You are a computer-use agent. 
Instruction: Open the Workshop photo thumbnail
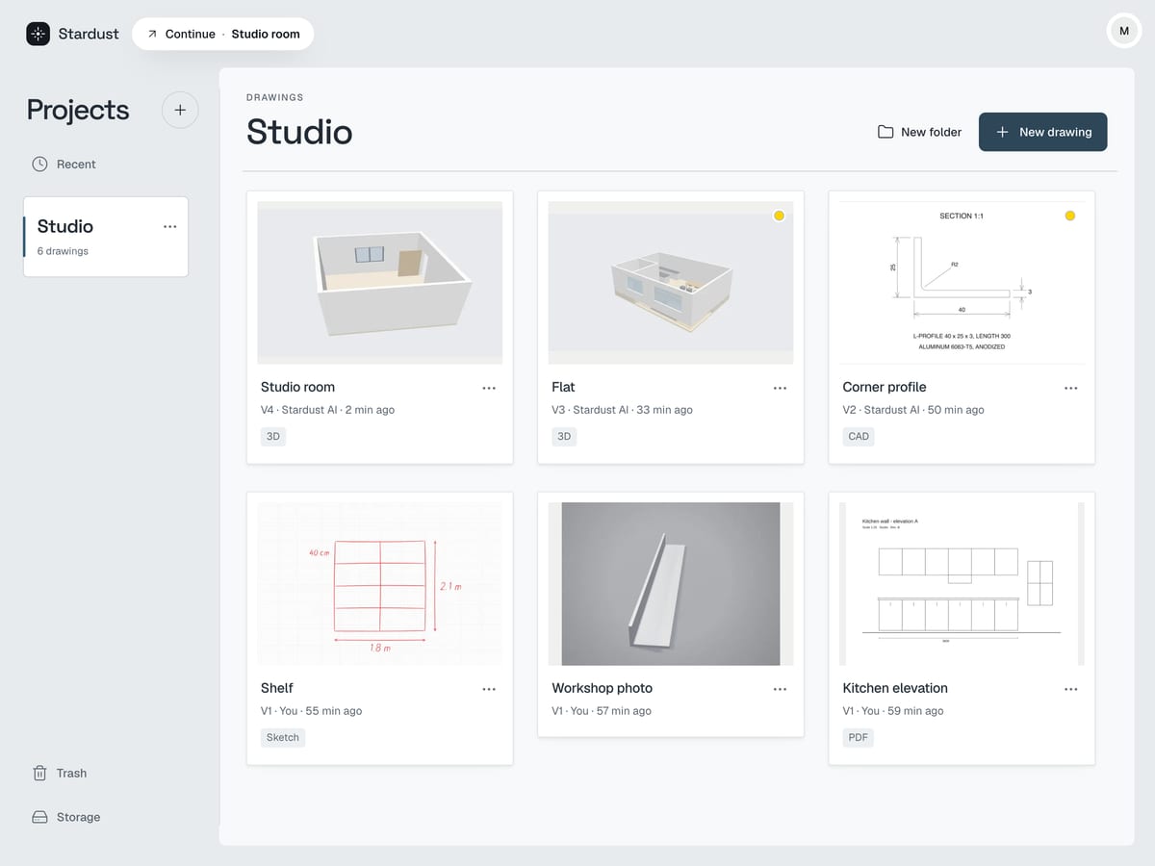point(671,583)
